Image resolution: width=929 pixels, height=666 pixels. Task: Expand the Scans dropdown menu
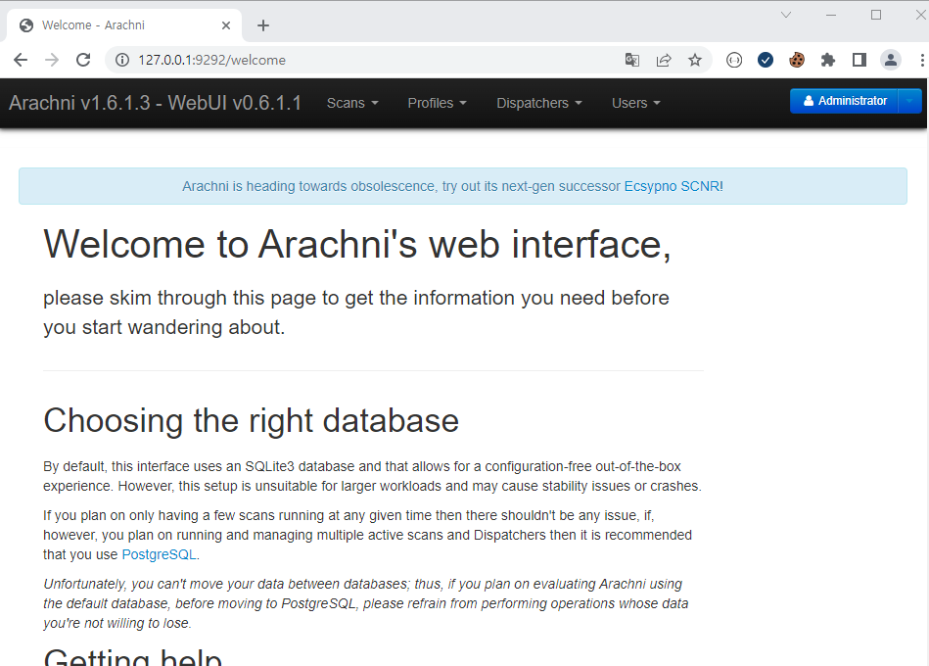pos(352,103)
